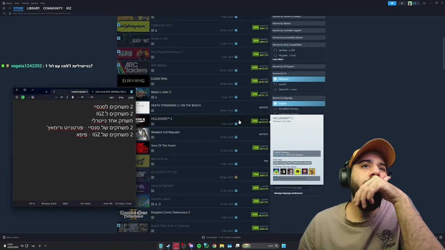Open IGZ account dropdown at top right
The image size is (445, 250).
(413, 3)
